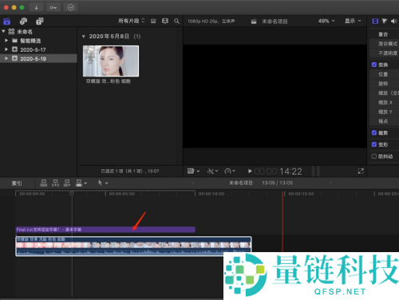399x300 pixels.
Task: Collapse the 2020年5月8日 date group
Action: 84,37
